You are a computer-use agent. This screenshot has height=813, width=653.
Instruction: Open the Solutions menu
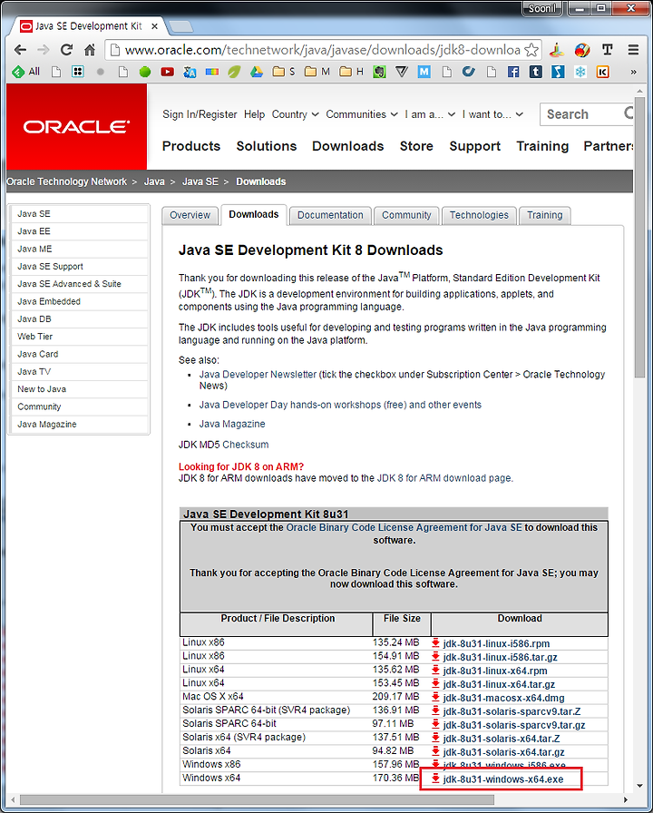(x=267, y=146)
